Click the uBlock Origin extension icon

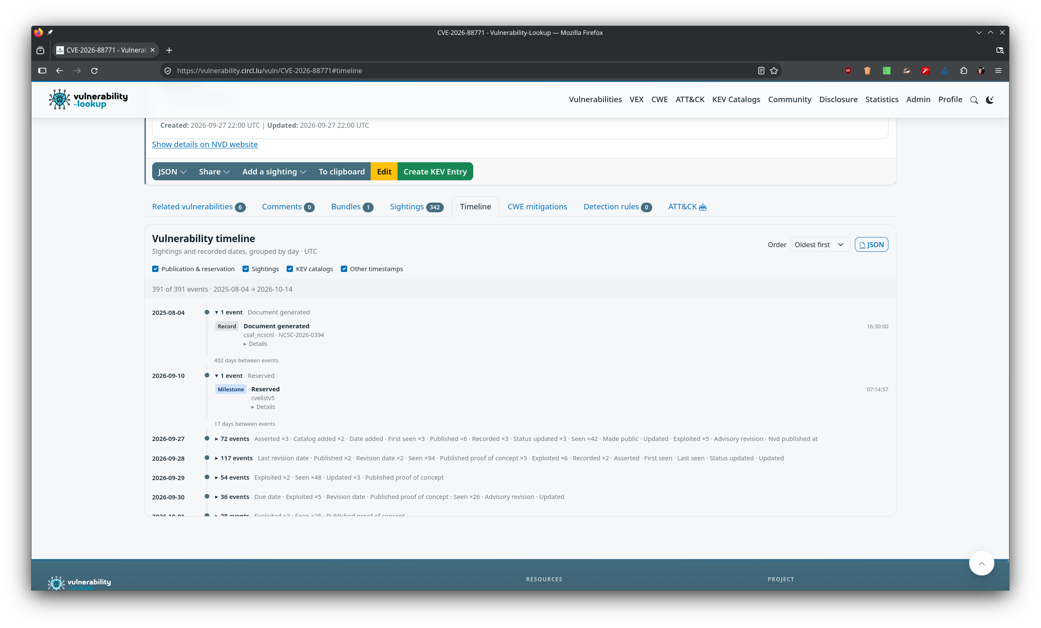[848, 71]
